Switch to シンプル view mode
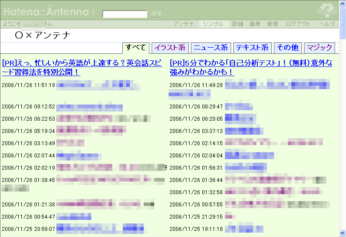The width and height of the screenshot is (346, 237). (x=213, y=24)
